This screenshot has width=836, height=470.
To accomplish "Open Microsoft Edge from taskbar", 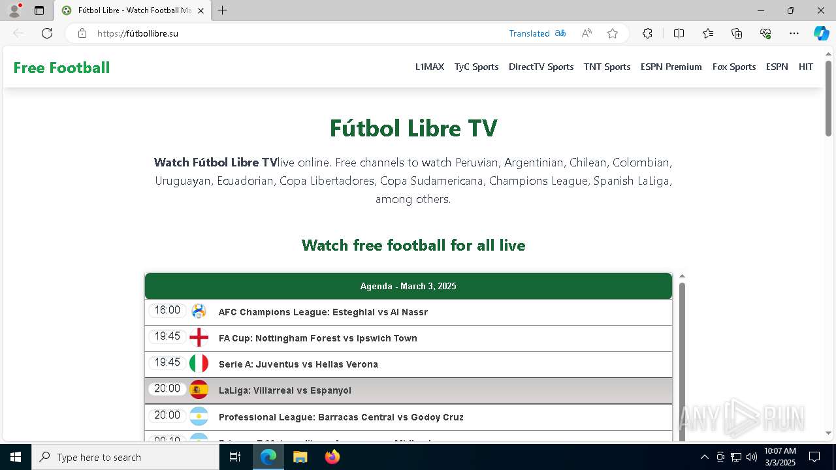I will tap(268, 457).
